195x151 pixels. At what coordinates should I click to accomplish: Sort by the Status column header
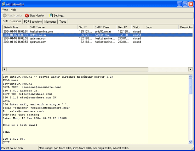(x=138, y=27)
